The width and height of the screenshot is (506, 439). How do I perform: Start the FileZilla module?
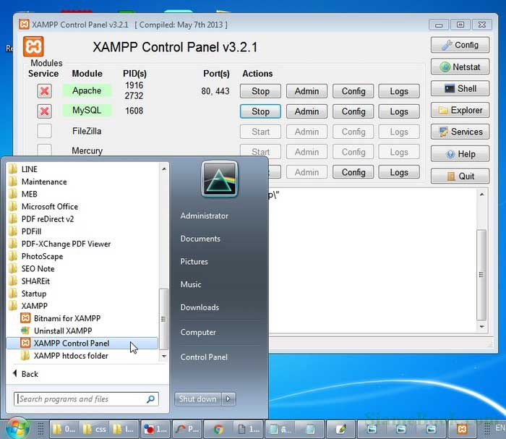260,132
